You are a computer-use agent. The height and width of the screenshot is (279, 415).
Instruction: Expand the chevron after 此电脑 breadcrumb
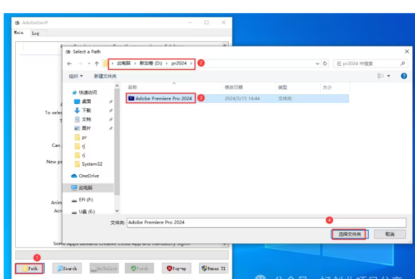[135, 63]
